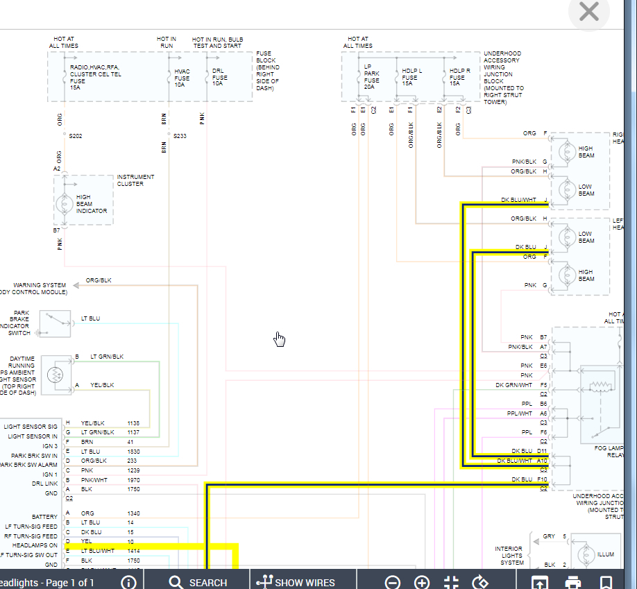Click the Show Wires button
Viewport: 637px width, 589px height.
(x=296, y=582)
